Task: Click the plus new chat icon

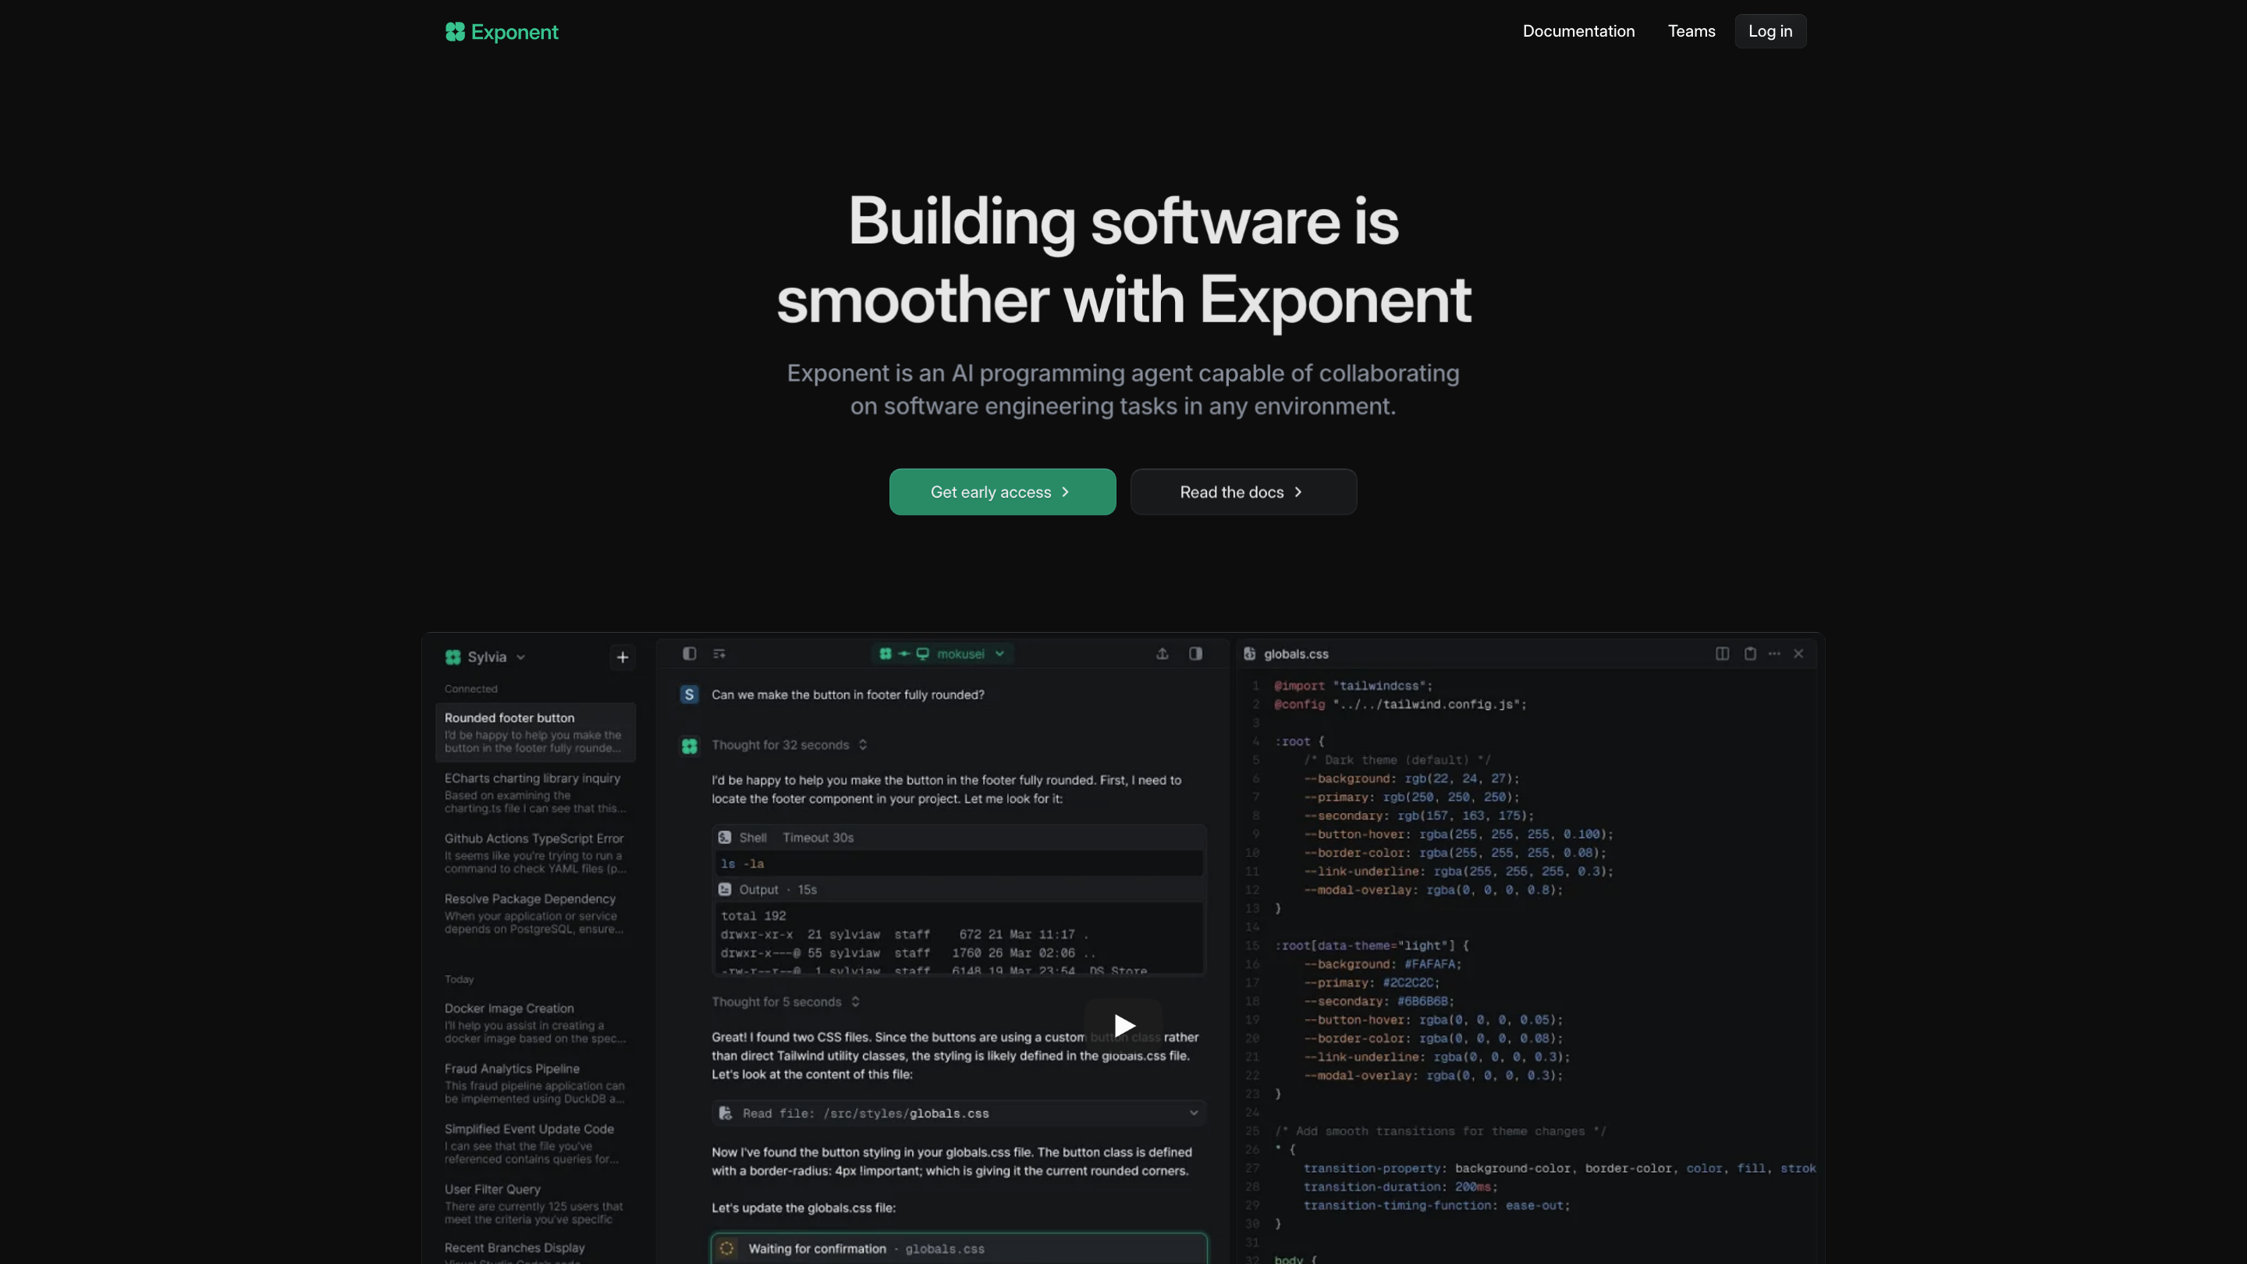Action: point(622,657)
